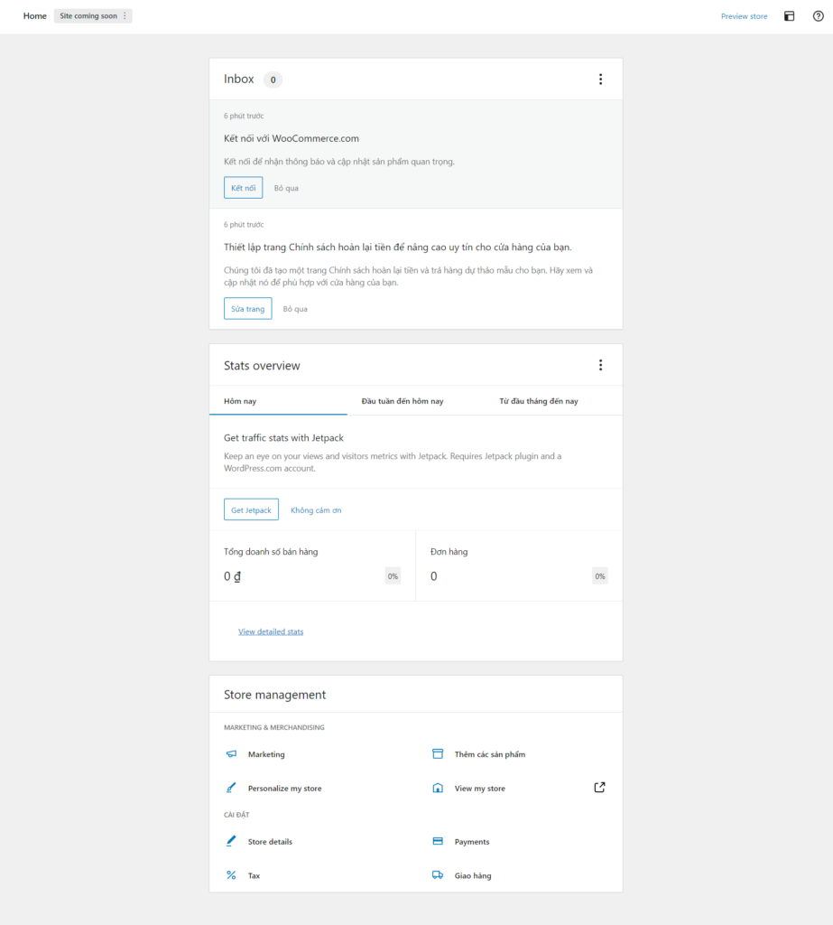Image resolution: width=833 pixels, height=925 pixels.
Task: Open the Stats overview ellipsis menu
Action: (x=600, y=366)
